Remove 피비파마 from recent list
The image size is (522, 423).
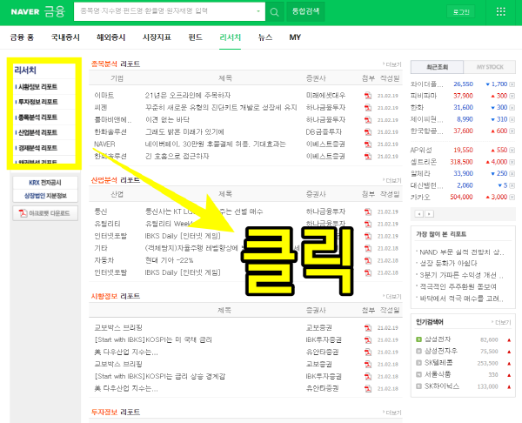(512, 97)
